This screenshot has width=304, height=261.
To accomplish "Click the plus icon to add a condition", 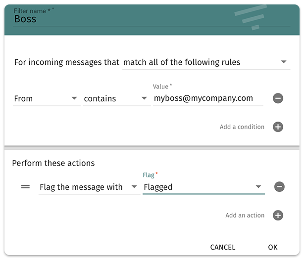I will tap(278, 127).
